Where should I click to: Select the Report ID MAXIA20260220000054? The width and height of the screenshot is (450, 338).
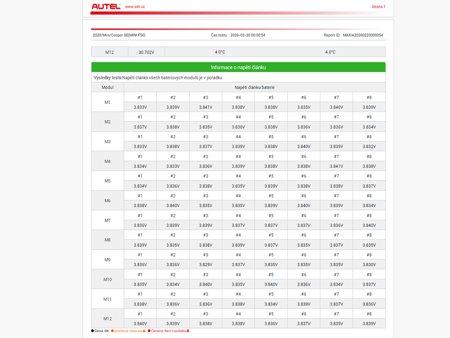pyautogui.click(x=363, y=35)
